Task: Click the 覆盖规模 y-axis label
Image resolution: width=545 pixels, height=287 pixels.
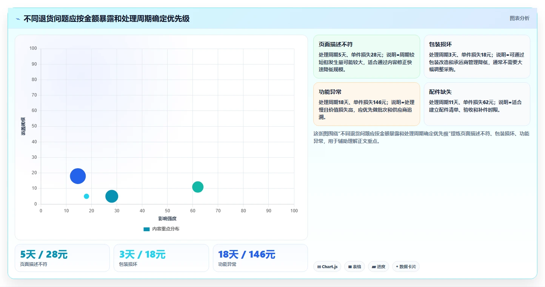Action: 23,126
